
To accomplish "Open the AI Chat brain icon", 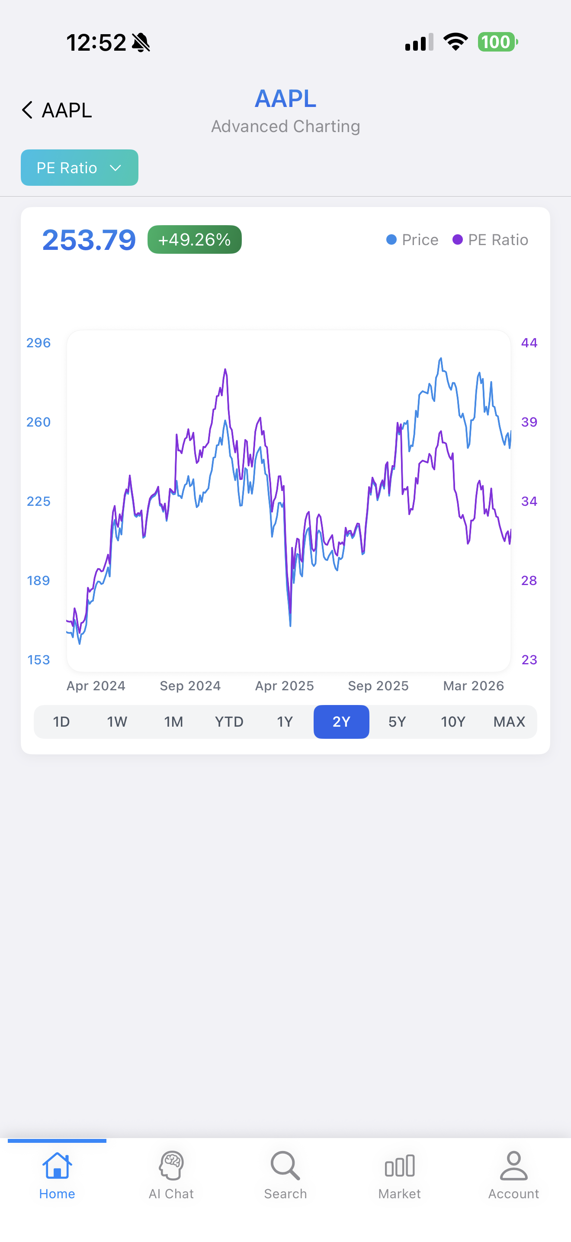I will tap(171, 1165).
